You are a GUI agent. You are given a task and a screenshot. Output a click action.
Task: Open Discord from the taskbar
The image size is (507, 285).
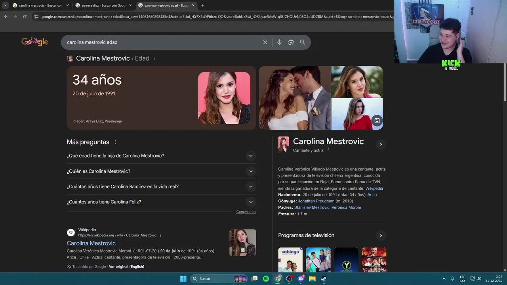(301, 279)
